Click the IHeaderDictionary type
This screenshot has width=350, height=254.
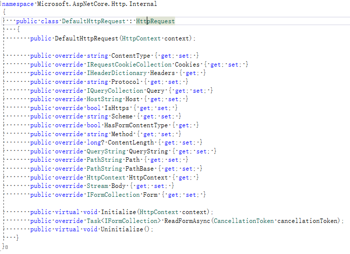click(117, 73)
